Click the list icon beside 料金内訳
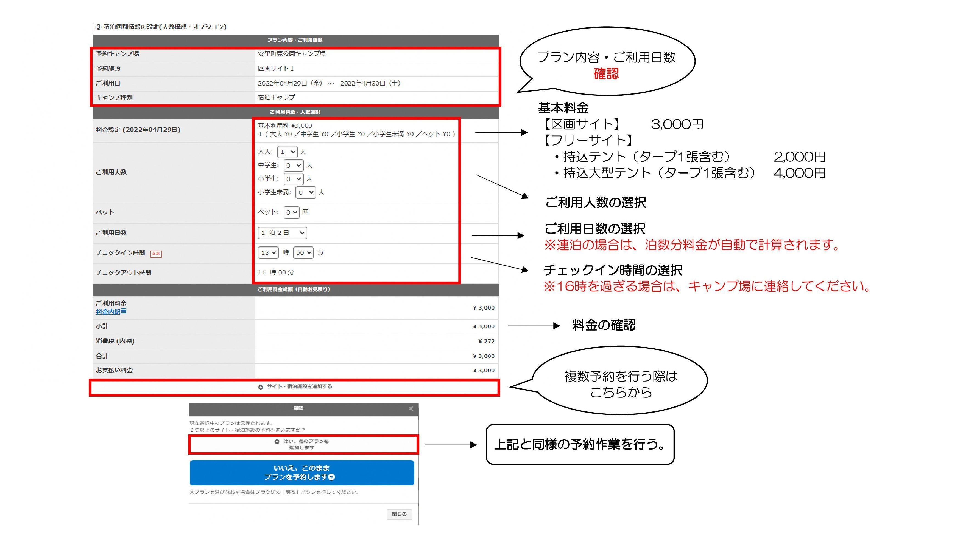Image resolution: width=963 pixels, height=543 pixels. point(124,311)
